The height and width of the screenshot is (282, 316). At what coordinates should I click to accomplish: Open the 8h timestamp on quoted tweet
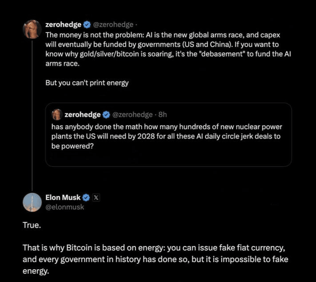(x=162, y=115)
